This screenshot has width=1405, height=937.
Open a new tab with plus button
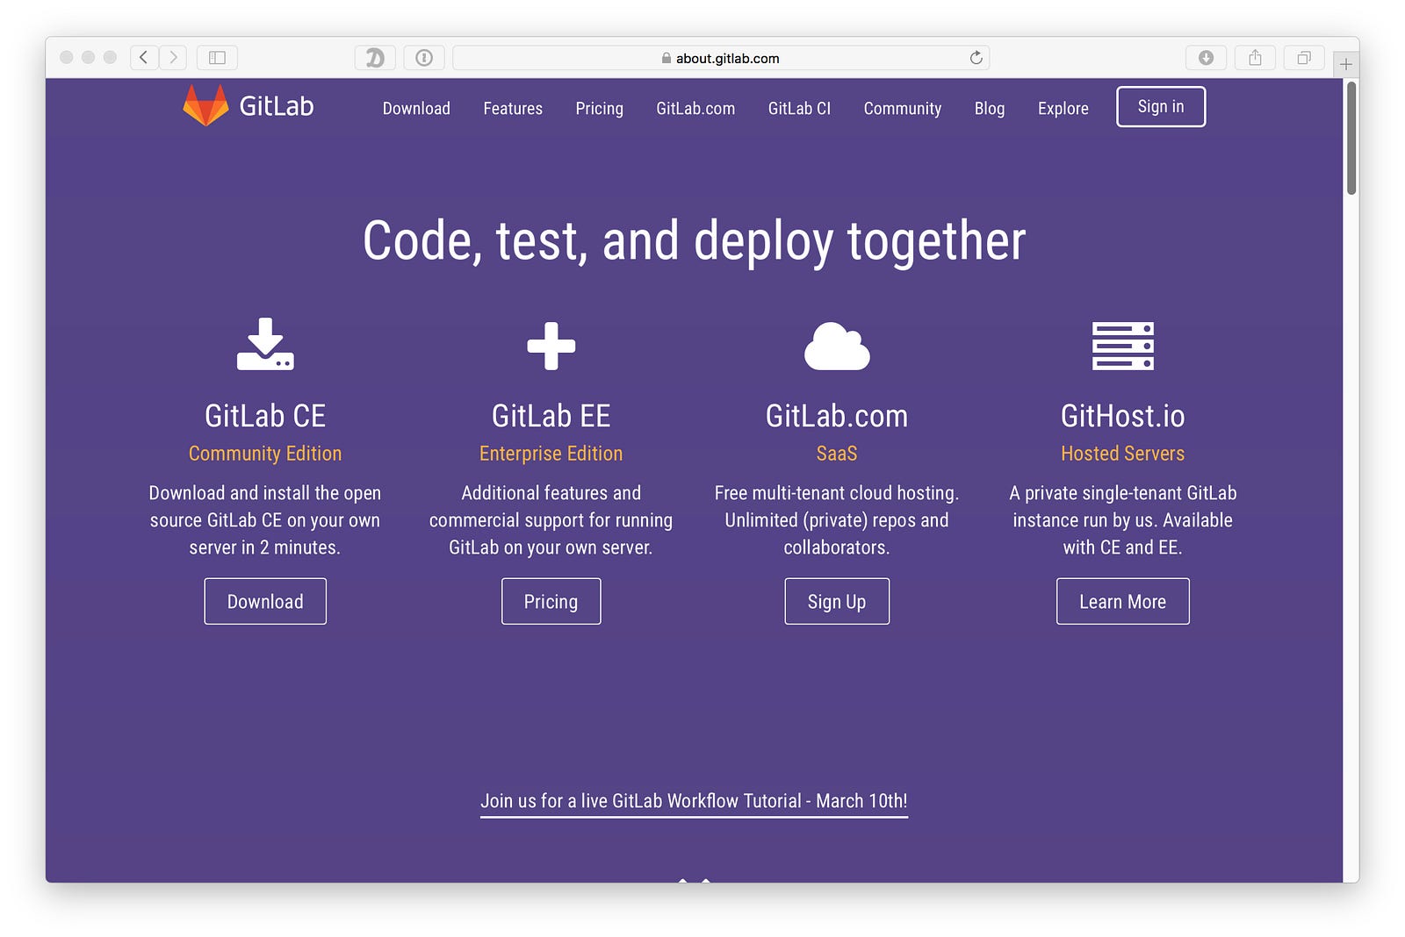pyautogui.click(x=1346, y=64)
